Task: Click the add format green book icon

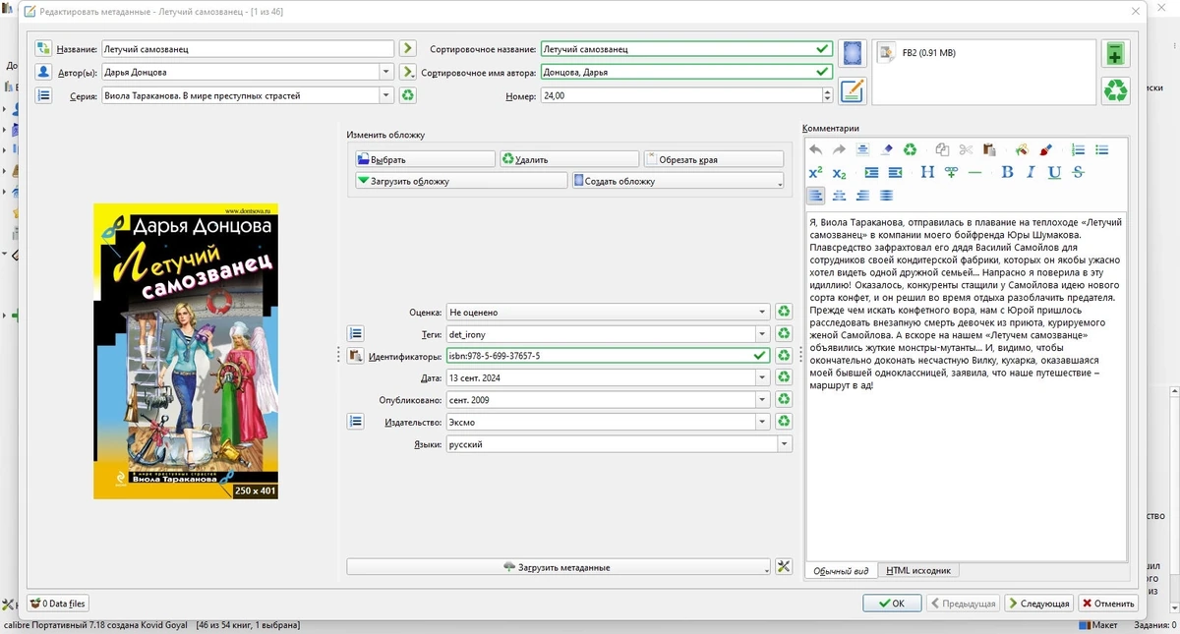Action: (1115, 53)
